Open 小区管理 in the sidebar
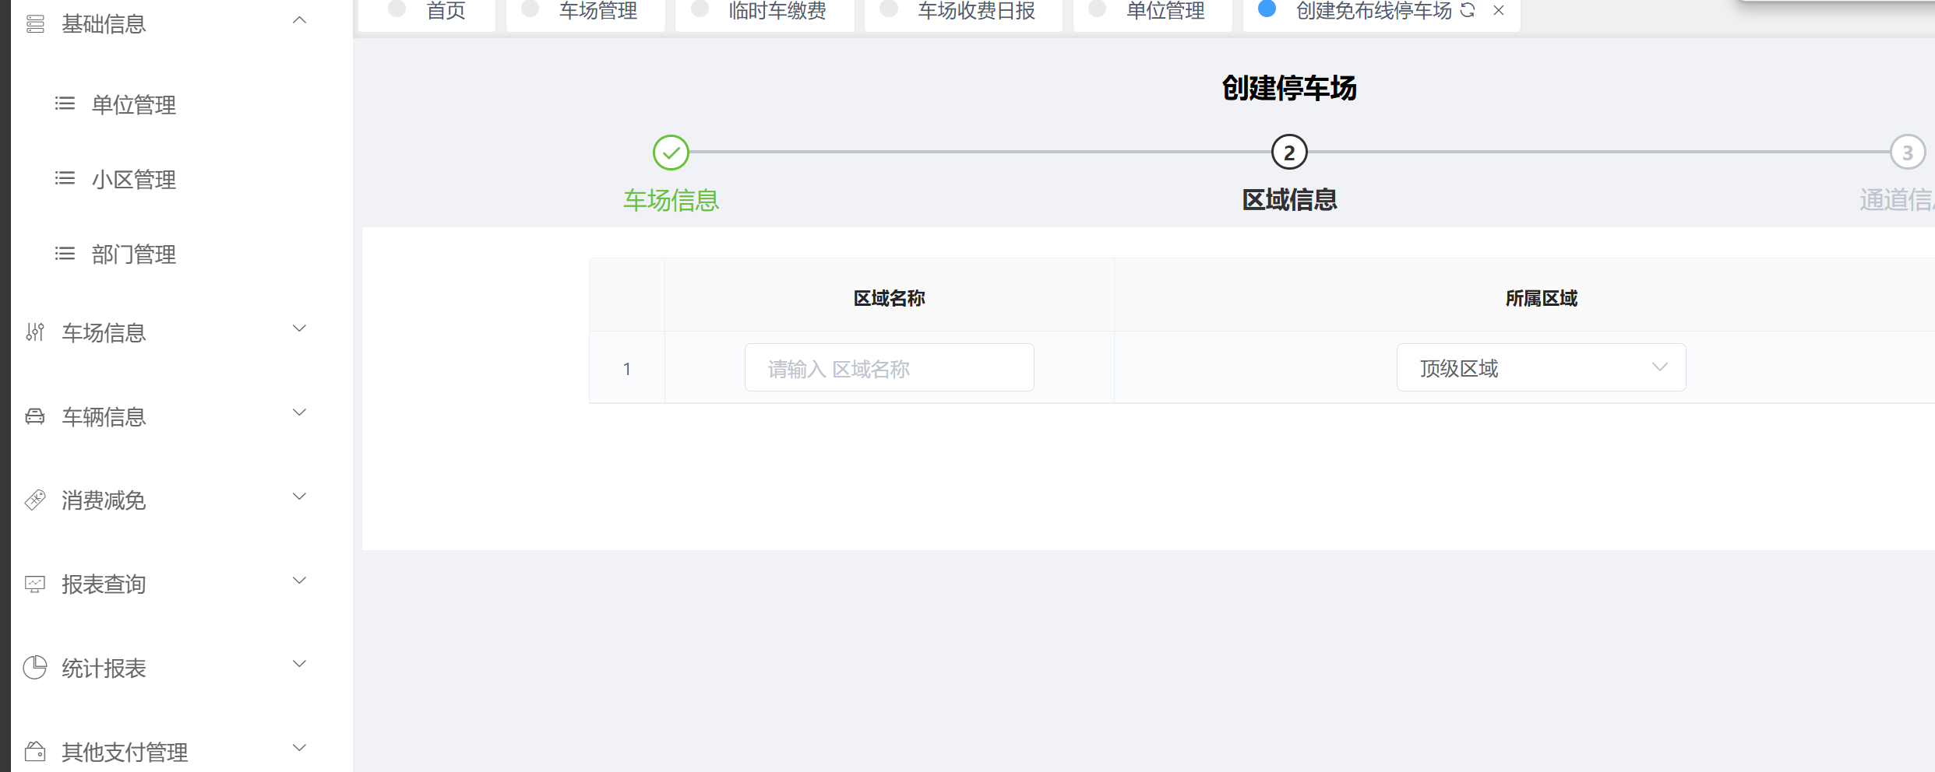The image size is (1935, 772). click(x=134, y=180)
